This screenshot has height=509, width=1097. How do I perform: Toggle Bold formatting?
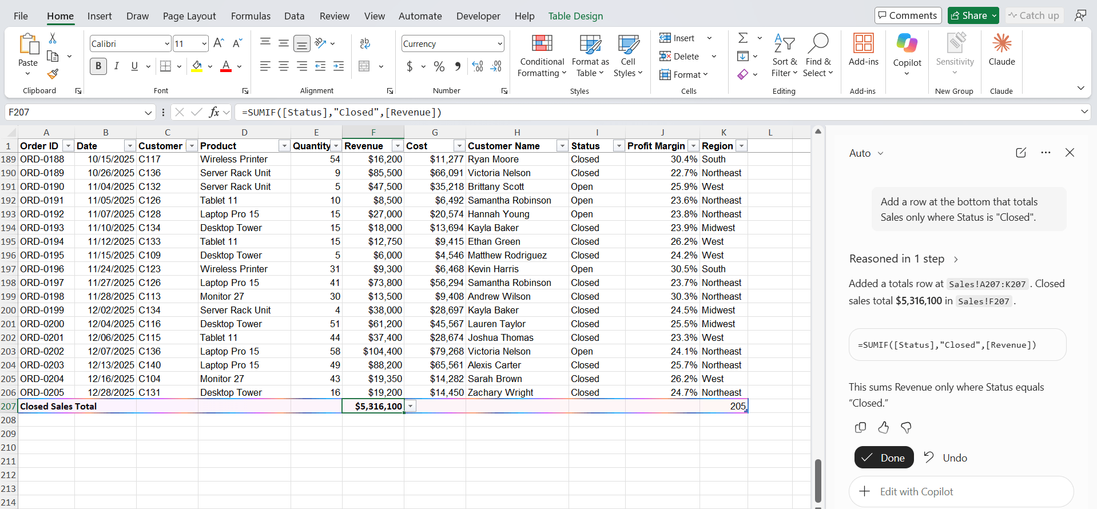pos(98,66)
